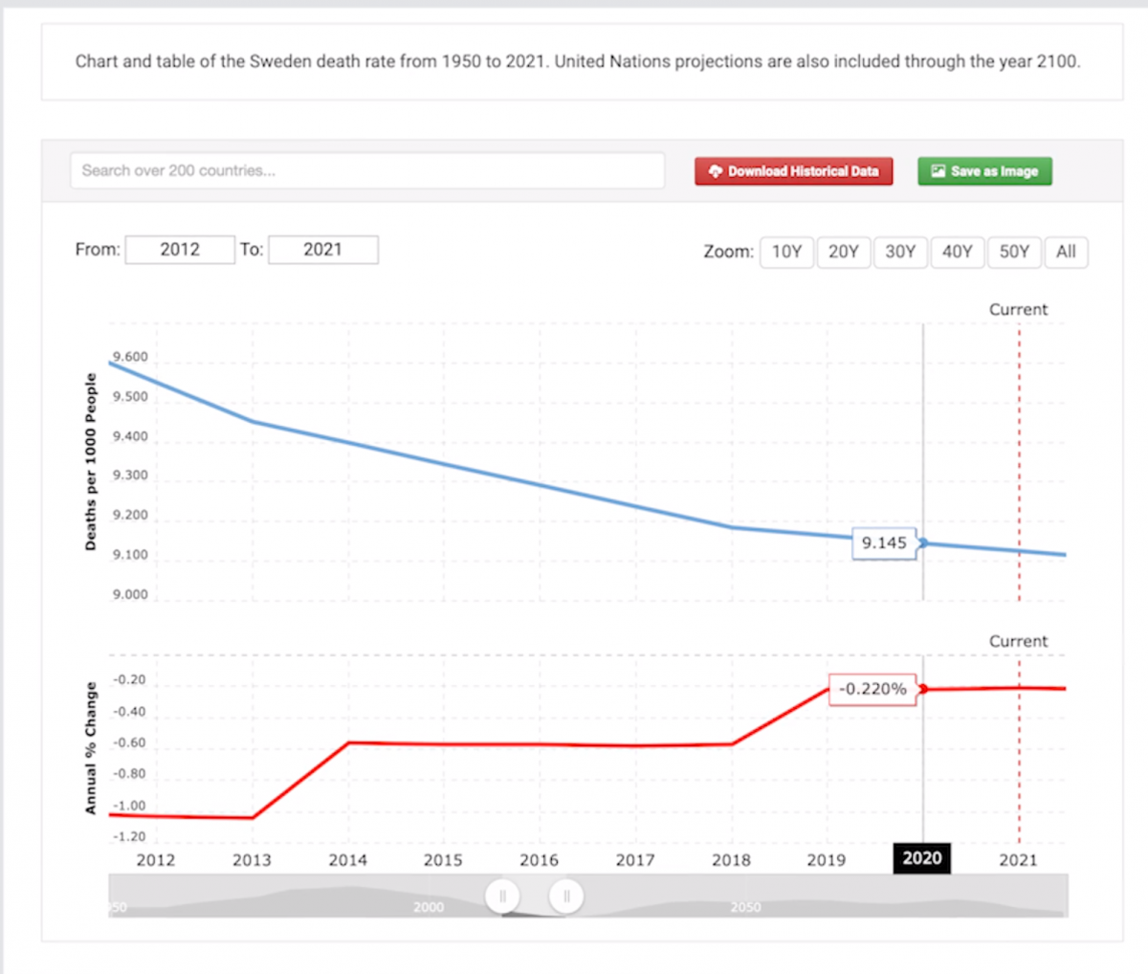Click the 2000 area in range navigator
Viewport: 1148px width, 974px height.
coord(428,906)
